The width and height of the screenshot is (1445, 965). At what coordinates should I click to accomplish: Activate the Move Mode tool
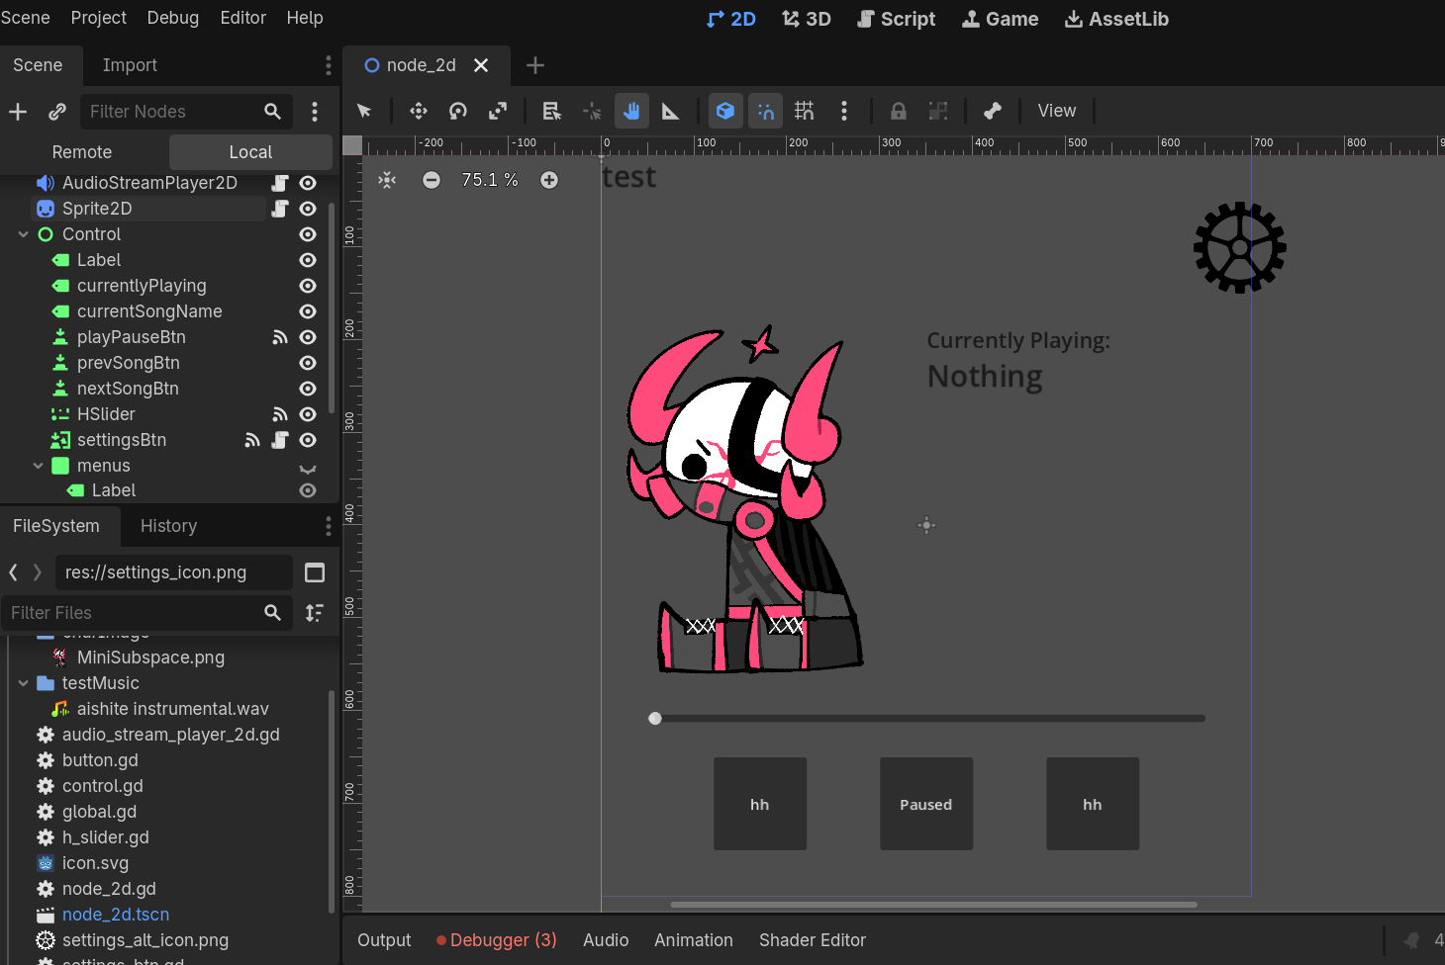[419, 111]
